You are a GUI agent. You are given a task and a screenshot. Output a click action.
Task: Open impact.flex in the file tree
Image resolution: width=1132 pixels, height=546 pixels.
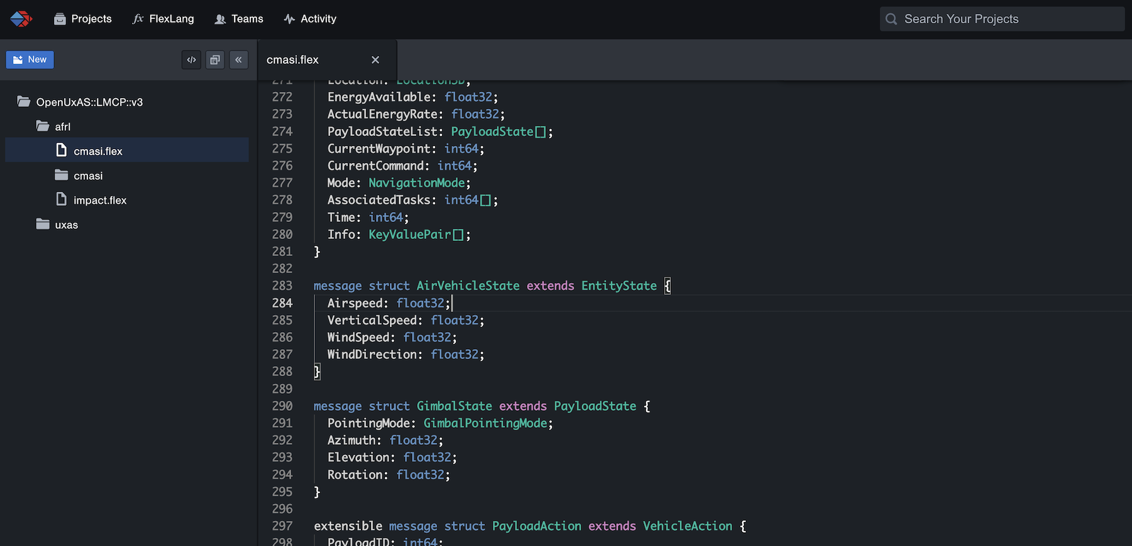(x=91, y=200)
